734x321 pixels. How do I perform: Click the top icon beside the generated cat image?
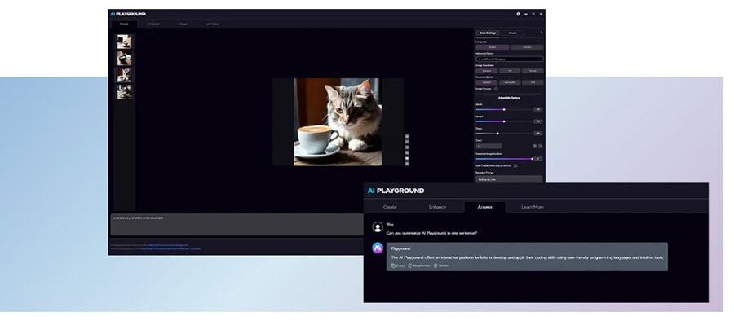407,136
